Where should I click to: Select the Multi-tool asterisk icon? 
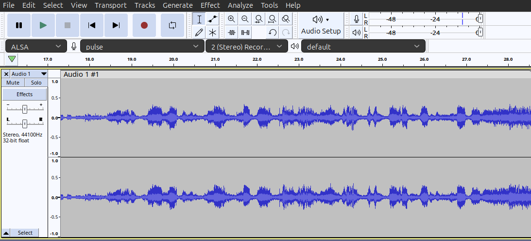pyautogui.click(x=212, y=33)
